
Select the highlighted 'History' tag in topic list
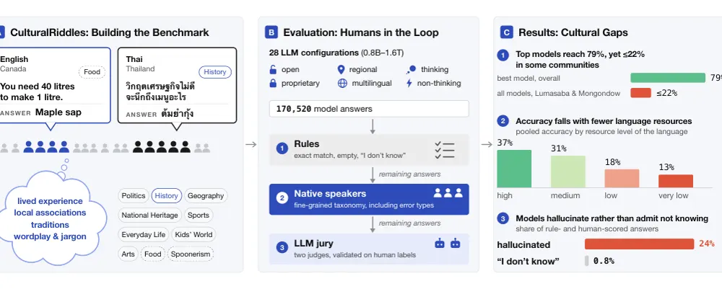point(166,196)
